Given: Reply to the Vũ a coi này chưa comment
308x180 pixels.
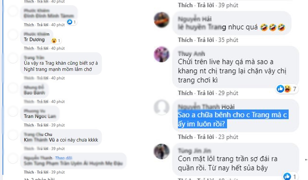Looking at the screenshot, I should pyautogui.click(x=43, y=149).
